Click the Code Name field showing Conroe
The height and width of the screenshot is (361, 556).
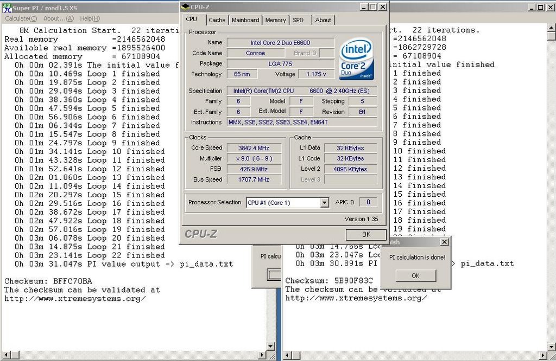[255, 53]
